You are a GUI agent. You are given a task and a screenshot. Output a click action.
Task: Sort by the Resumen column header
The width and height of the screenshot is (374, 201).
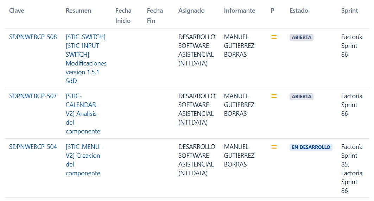click(x=78, y=11)
